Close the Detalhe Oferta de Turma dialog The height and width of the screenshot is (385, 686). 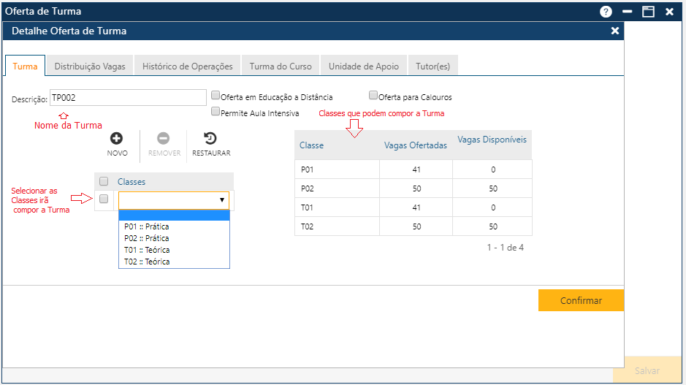[x=615, y=31]
